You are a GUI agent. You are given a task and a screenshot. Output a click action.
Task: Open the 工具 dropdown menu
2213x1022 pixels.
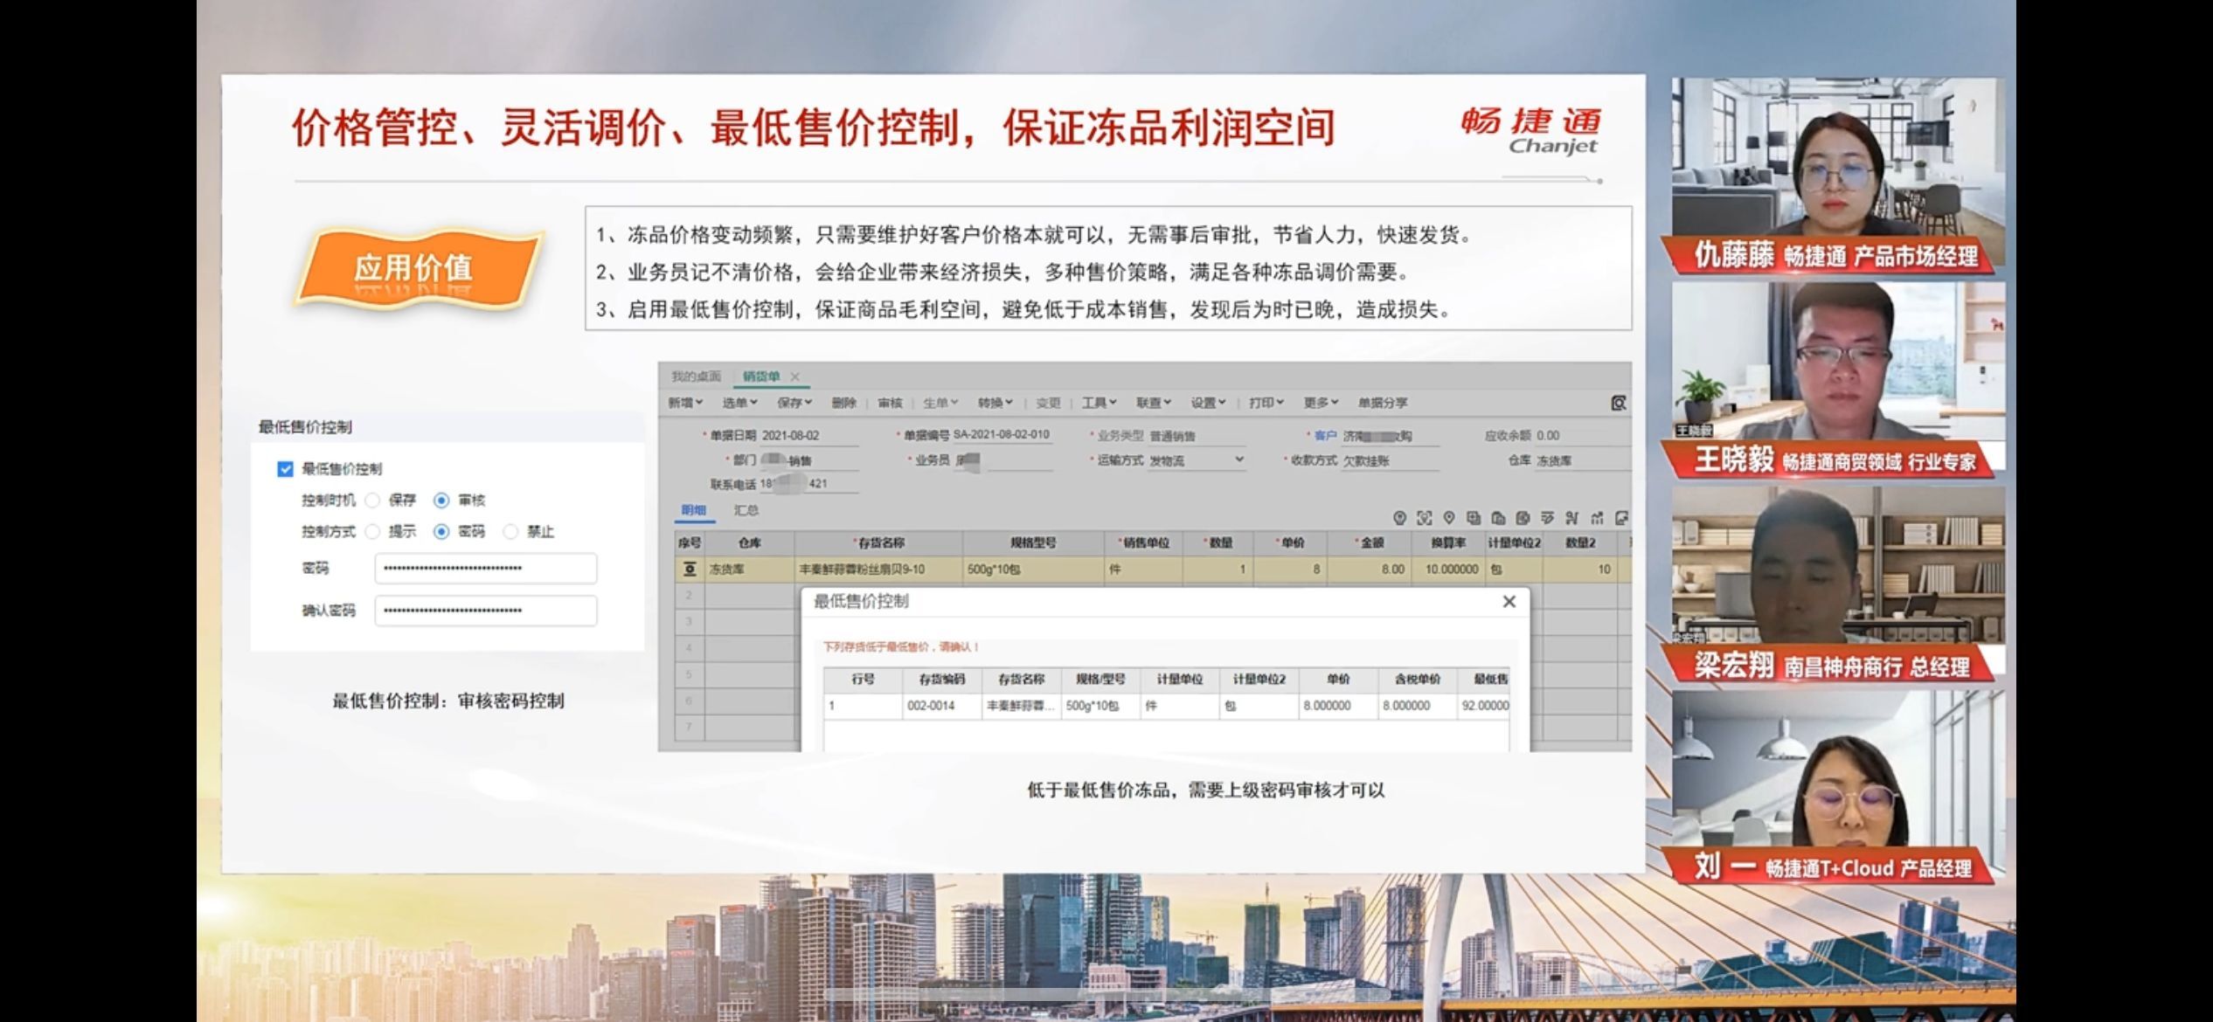click(x=1099, y=403)
